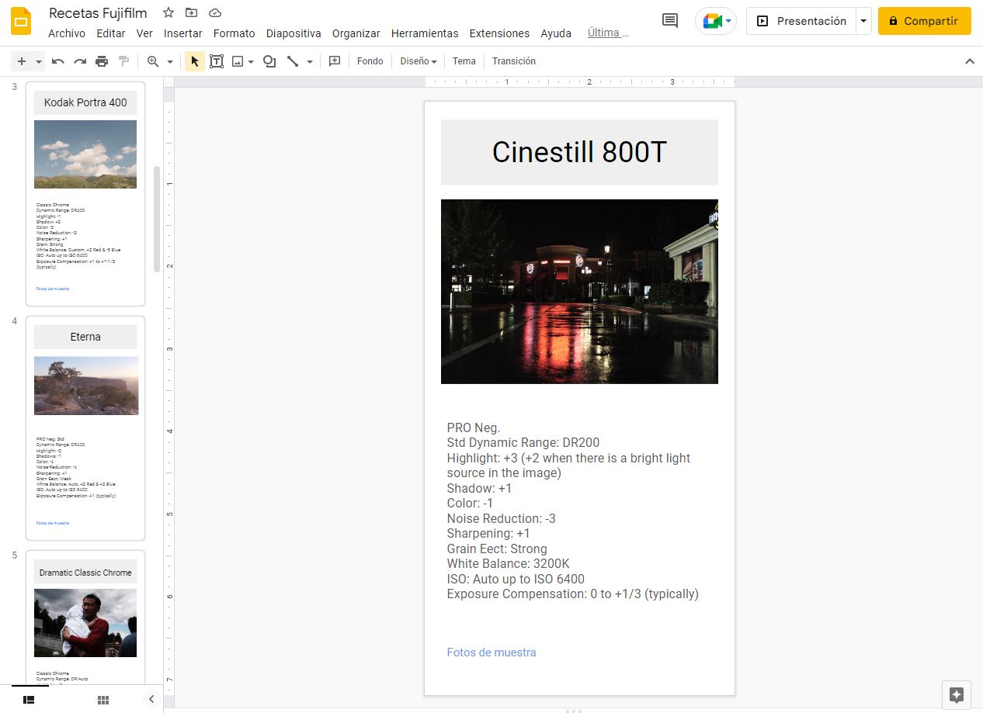983x713 pixels.
Task: Open the Diseño dropdown
Action: pyautogui.click(x=419, y=61)
